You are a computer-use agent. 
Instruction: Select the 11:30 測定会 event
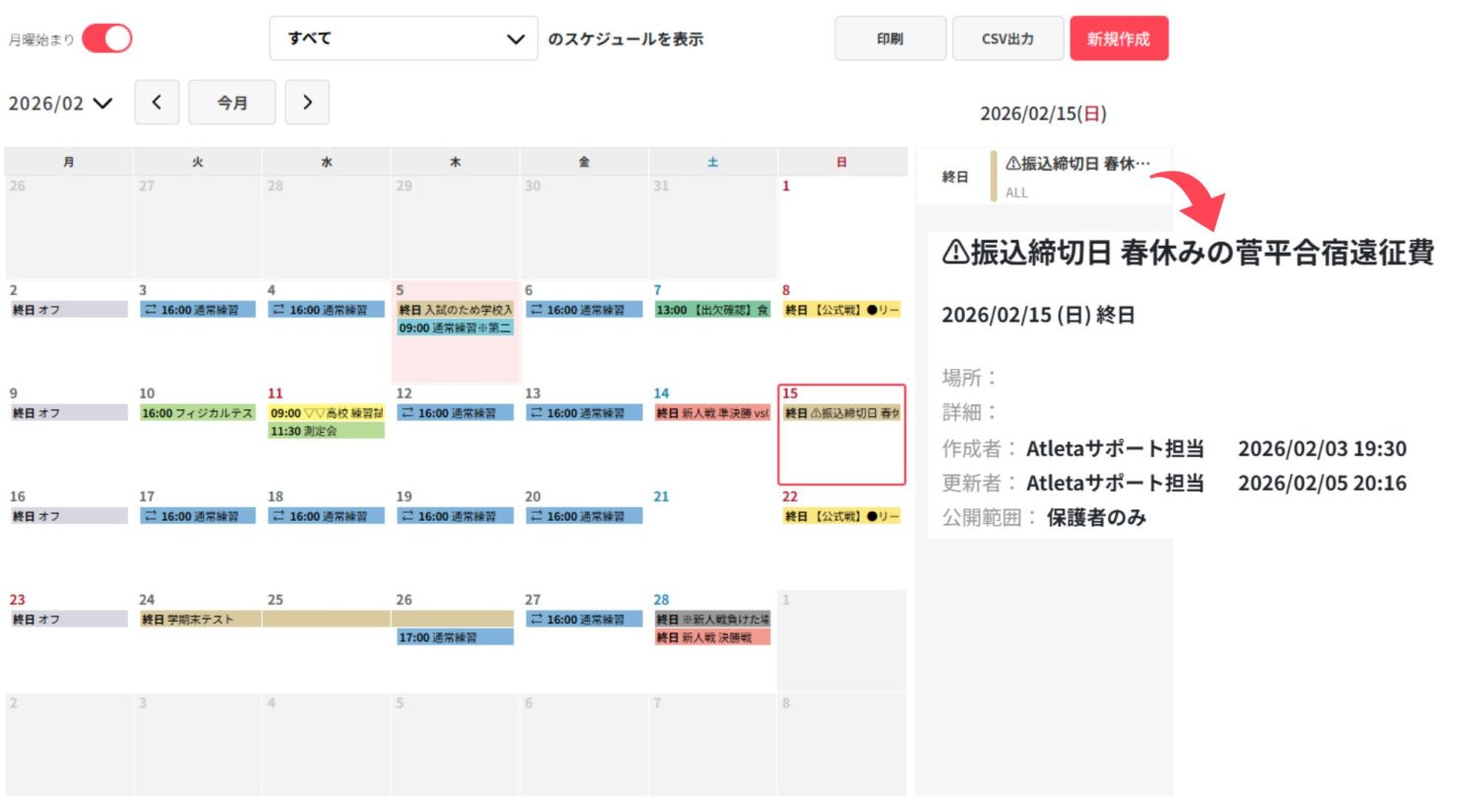326,431
